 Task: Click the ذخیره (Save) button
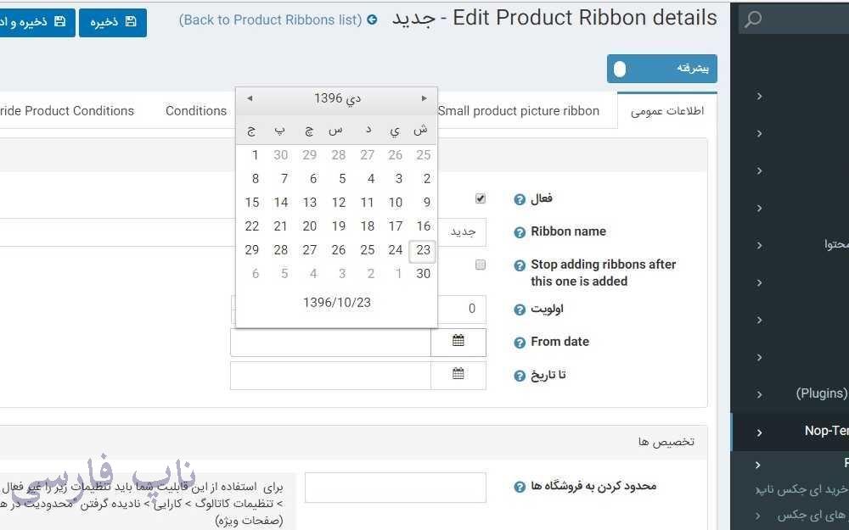pos(113,23)
